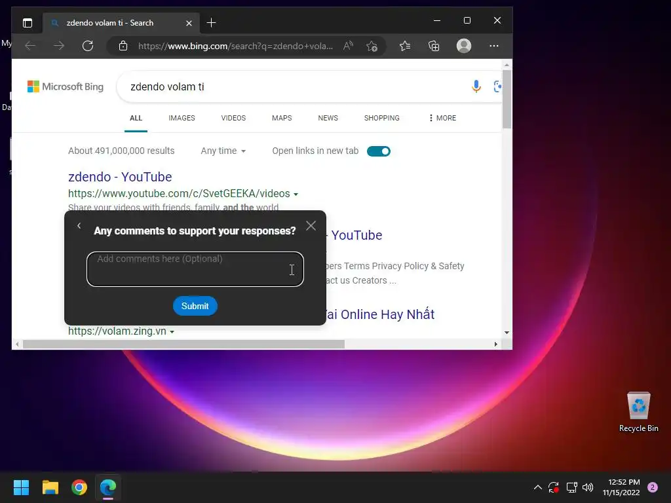Viewport: 671px width, 503px height.
Task: Open the volume control tray icon
Action: [588, 487]
